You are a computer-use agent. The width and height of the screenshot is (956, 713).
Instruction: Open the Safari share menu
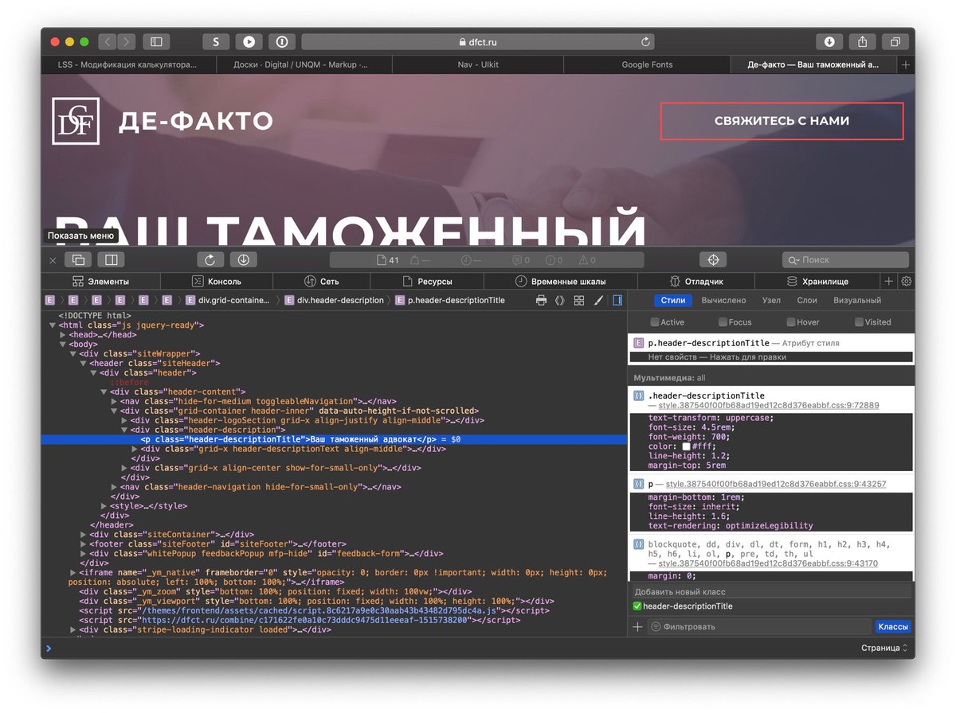tap(863, 41)
